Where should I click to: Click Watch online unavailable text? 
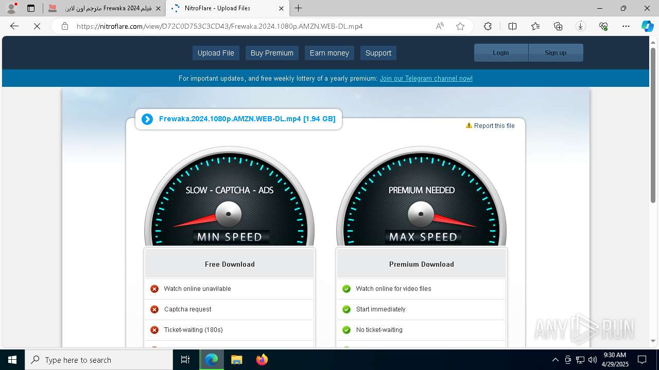pyautogui.click(x=197, y=289)
